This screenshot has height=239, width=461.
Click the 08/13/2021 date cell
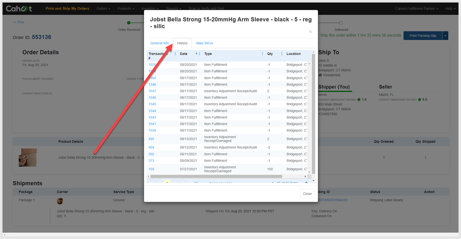tap(188, 139)
